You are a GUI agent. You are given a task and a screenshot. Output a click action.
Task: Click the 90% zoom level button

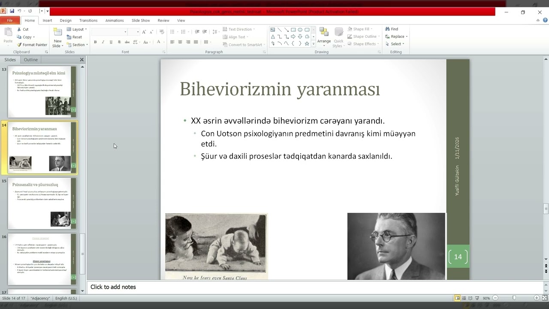click(486, 298)
